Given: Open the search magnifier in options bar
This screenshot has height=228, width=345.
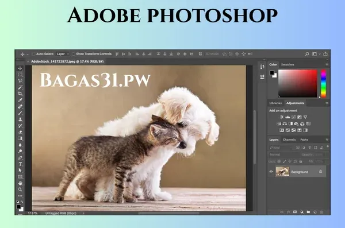Looking at the screenshot, I should click(307, 54).
